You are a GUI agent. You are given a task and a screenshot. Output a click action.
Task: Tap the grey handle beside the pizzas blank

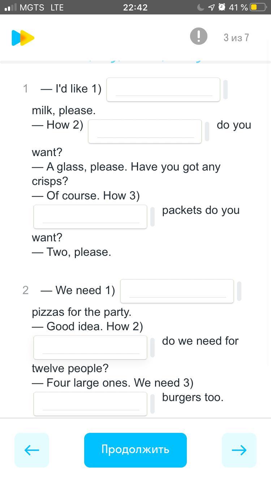[x=239, y=291]
